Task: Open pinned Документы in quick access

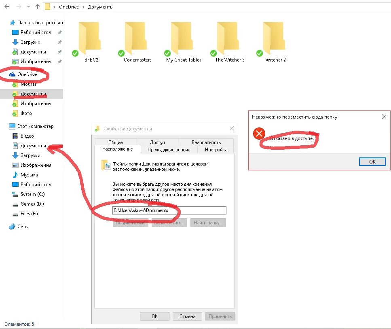Action: 33,52
